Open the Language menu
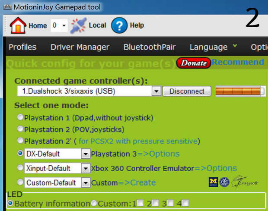 pyautogui.click(x=209, y=47)
